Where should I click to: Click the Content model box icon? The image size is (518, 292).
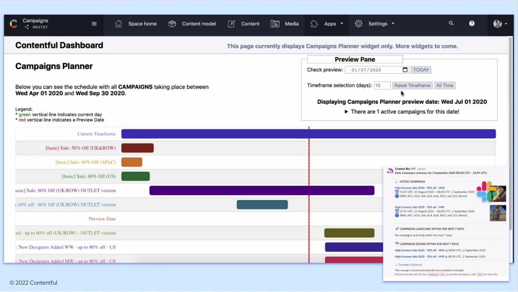tap(172, 24)
